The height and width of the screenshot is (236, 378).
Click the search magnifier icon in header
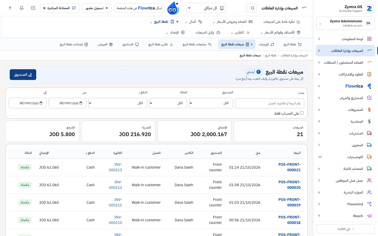251,8
